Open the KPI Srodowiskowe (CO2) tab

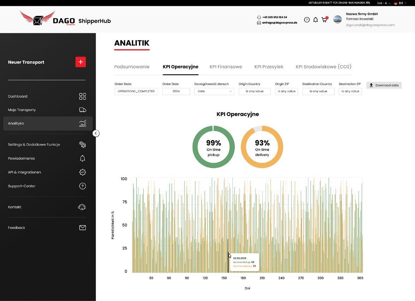tap(323, 67)
